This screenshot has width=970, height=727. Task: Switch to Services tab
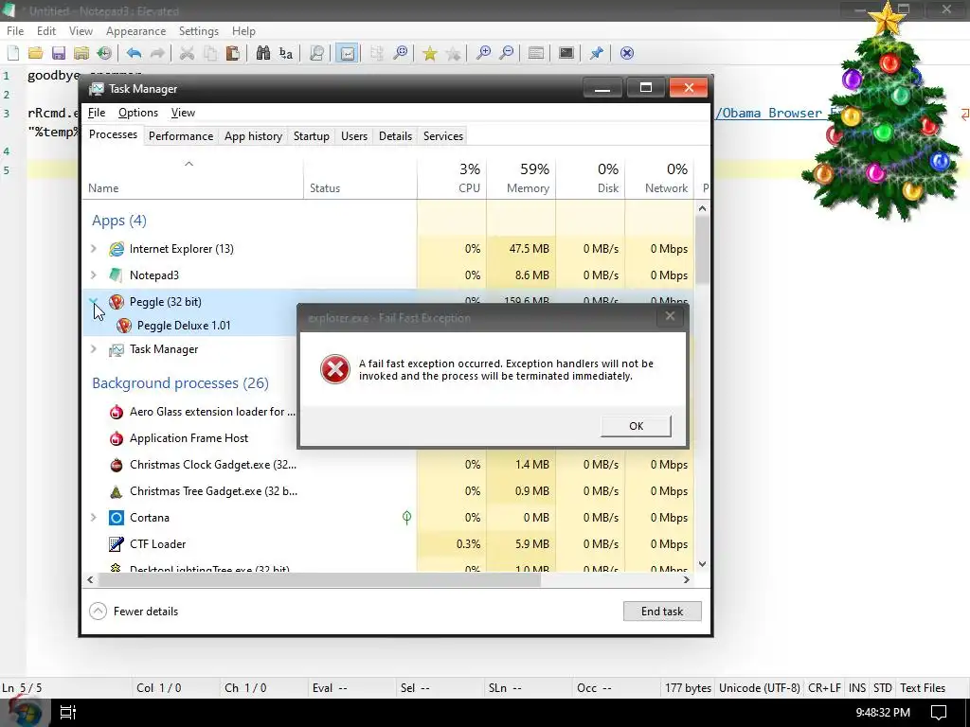(x=443, y=136)
